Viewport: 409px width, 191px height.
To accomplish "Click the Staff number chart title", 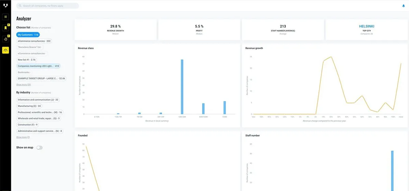I will tap(253, 135).
